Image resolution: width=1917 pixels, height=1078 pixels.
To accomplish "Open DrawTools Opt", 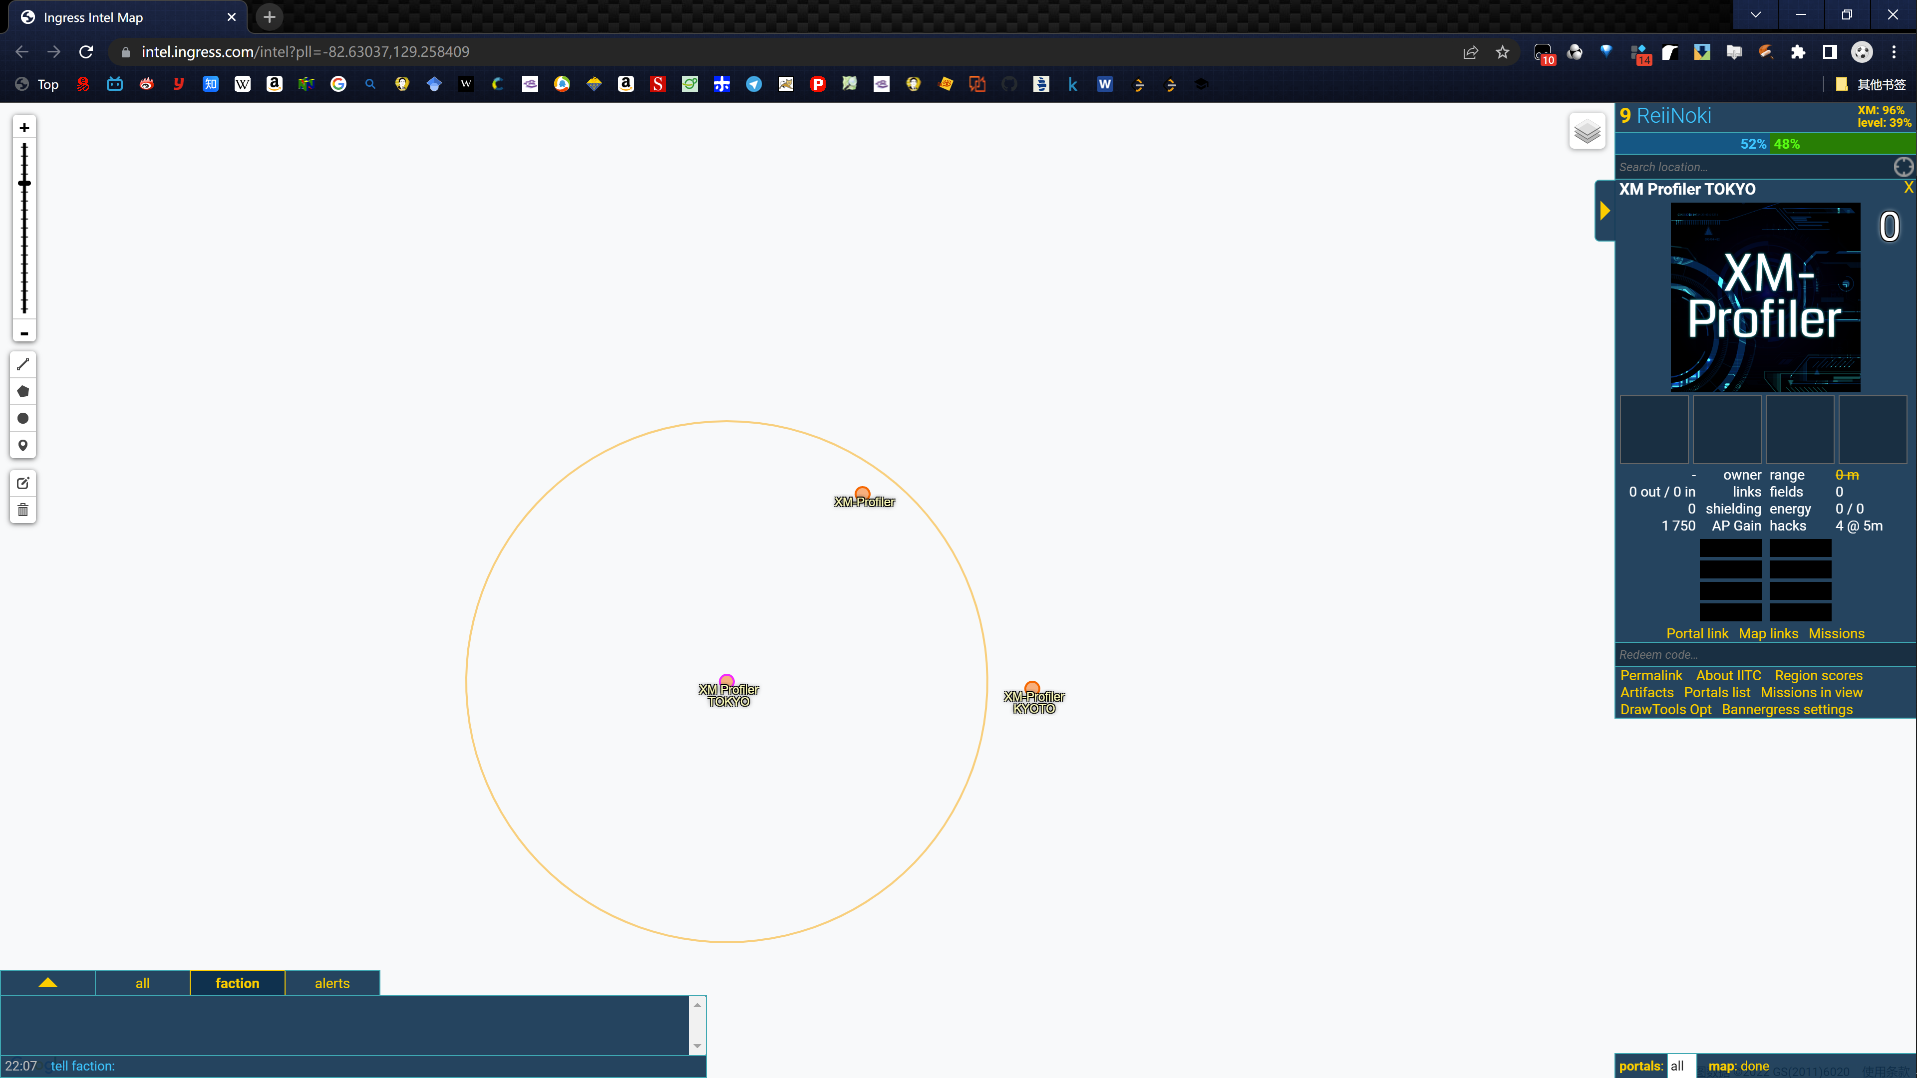I will 1665,710.
